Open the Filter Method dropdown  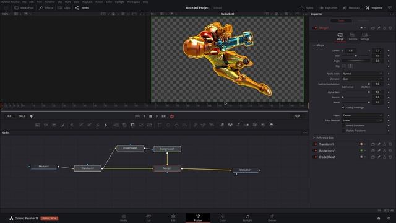362,120
